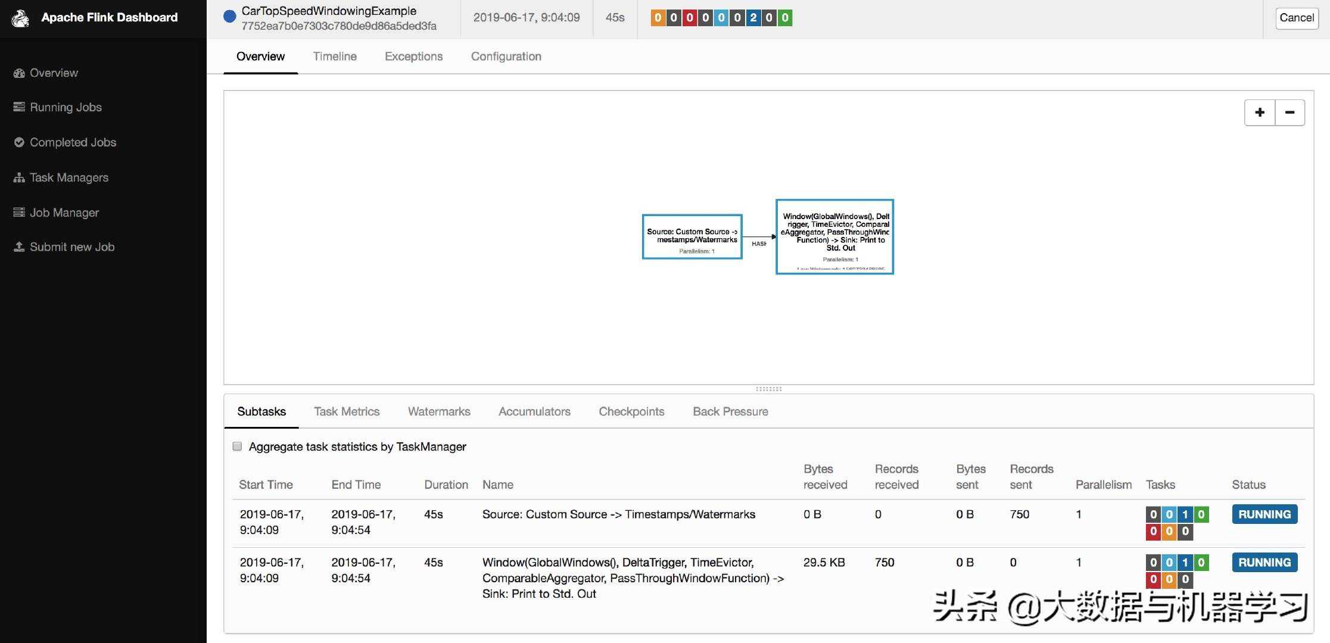Image resolution: width=1330 pixels, height=643 pixels.
Task: Zoom out the job graph with minus
Action: tap(1289, 113)
